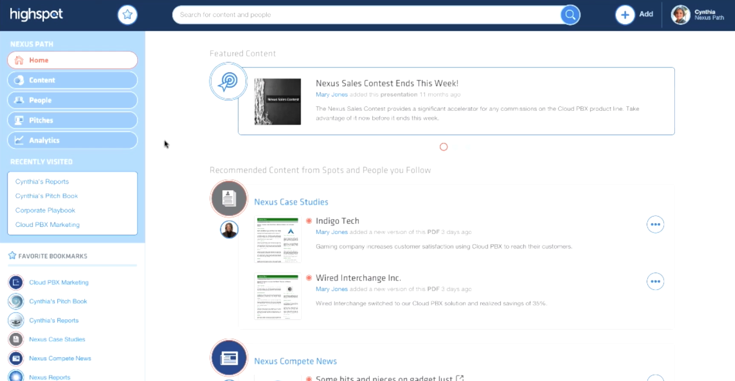Click the People icon in the navigation

[x=19, y=100]
